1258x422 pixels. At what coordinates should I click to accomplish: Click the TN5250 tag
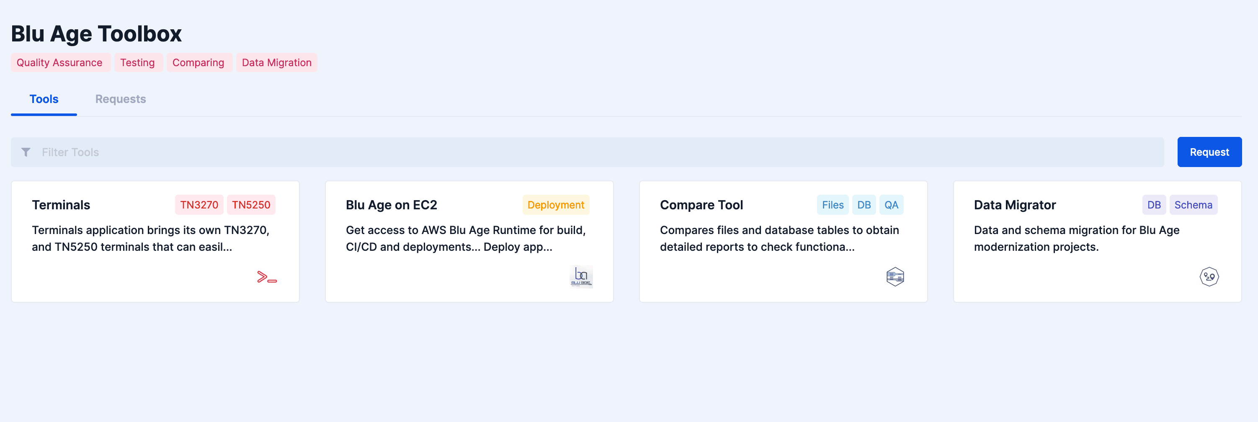click(x=251, y=205)
